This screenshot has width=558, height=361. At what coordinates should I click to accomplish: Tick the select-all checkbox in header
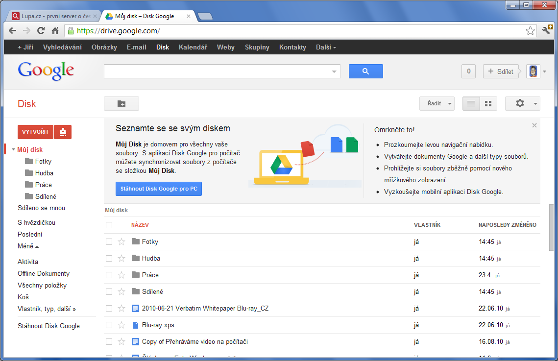pyautogui.click(x=109, y=225)
